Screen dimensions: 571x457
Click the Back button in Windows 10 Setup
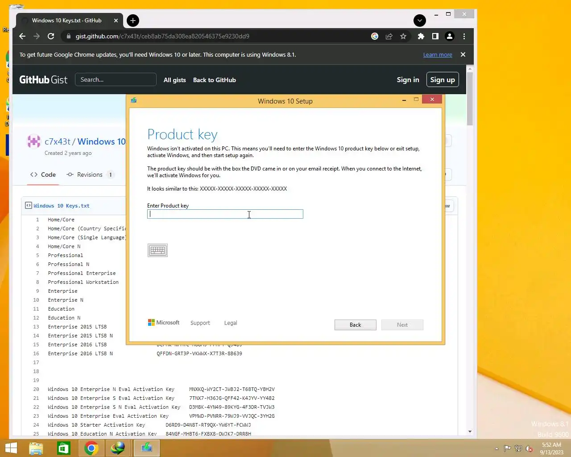(355, 325)
